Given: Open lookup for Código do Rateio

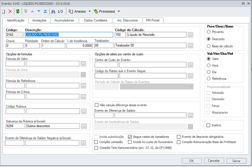Looking at the screenshot, I should point(191,76).
